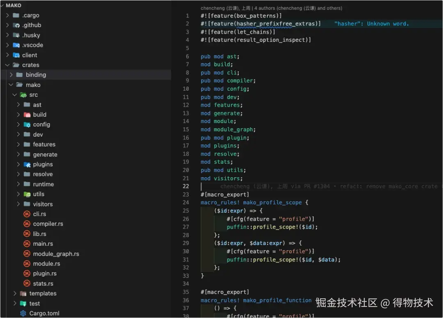Click the "profile" string on line 26
The width and height of the screenshot is (443, 318).
pyautogui.click(x=294, y=219)
